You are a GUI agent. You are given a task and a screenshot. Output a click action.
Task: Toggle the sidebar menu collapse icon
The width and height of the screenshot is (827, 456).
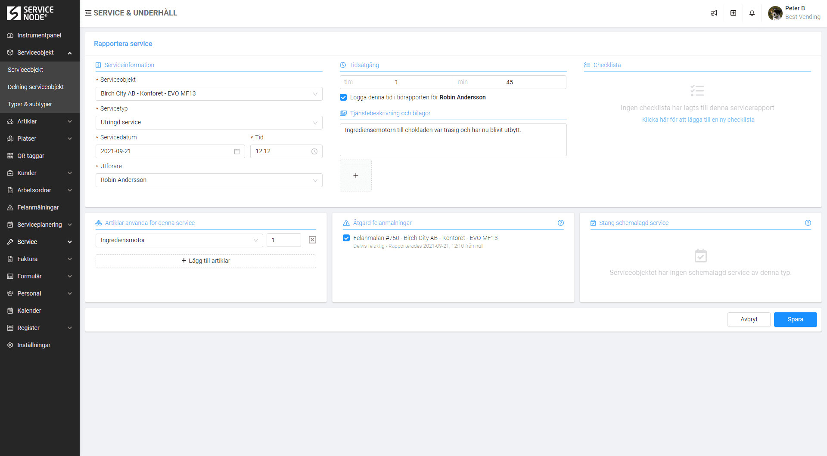click(x=88, y=13)
